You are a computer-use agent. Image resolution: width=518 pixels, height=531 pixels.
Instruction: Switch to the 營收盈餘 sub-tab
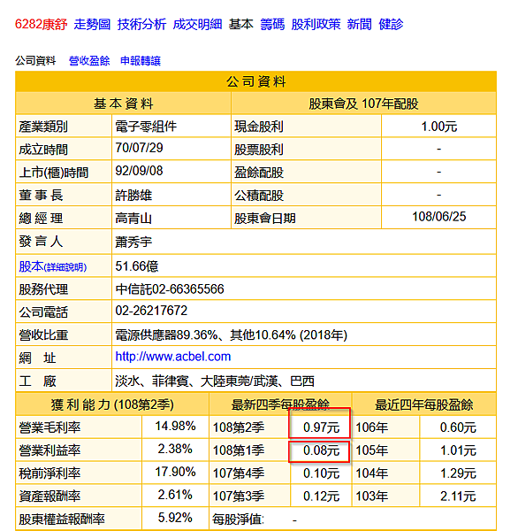89,60
